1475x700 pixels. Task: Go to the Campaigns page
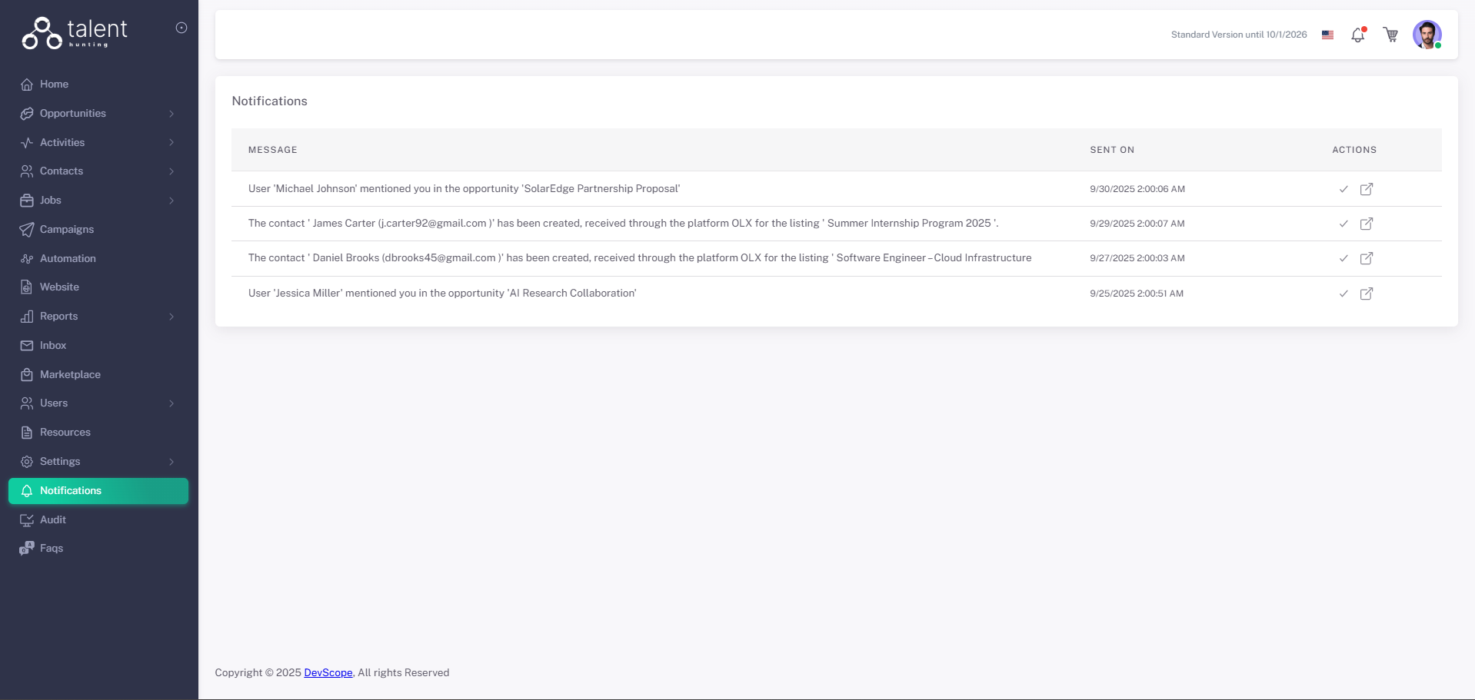tap(67, 230)
